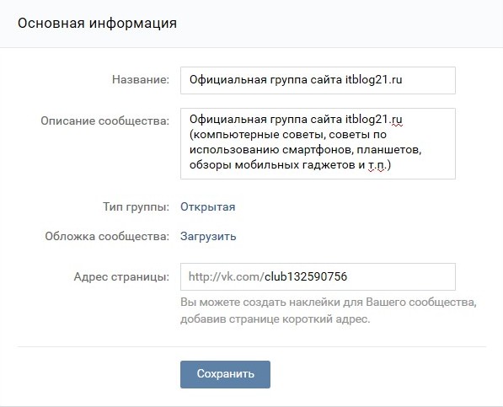Click the underlined т.п. text in description

(x=377, y=165)
